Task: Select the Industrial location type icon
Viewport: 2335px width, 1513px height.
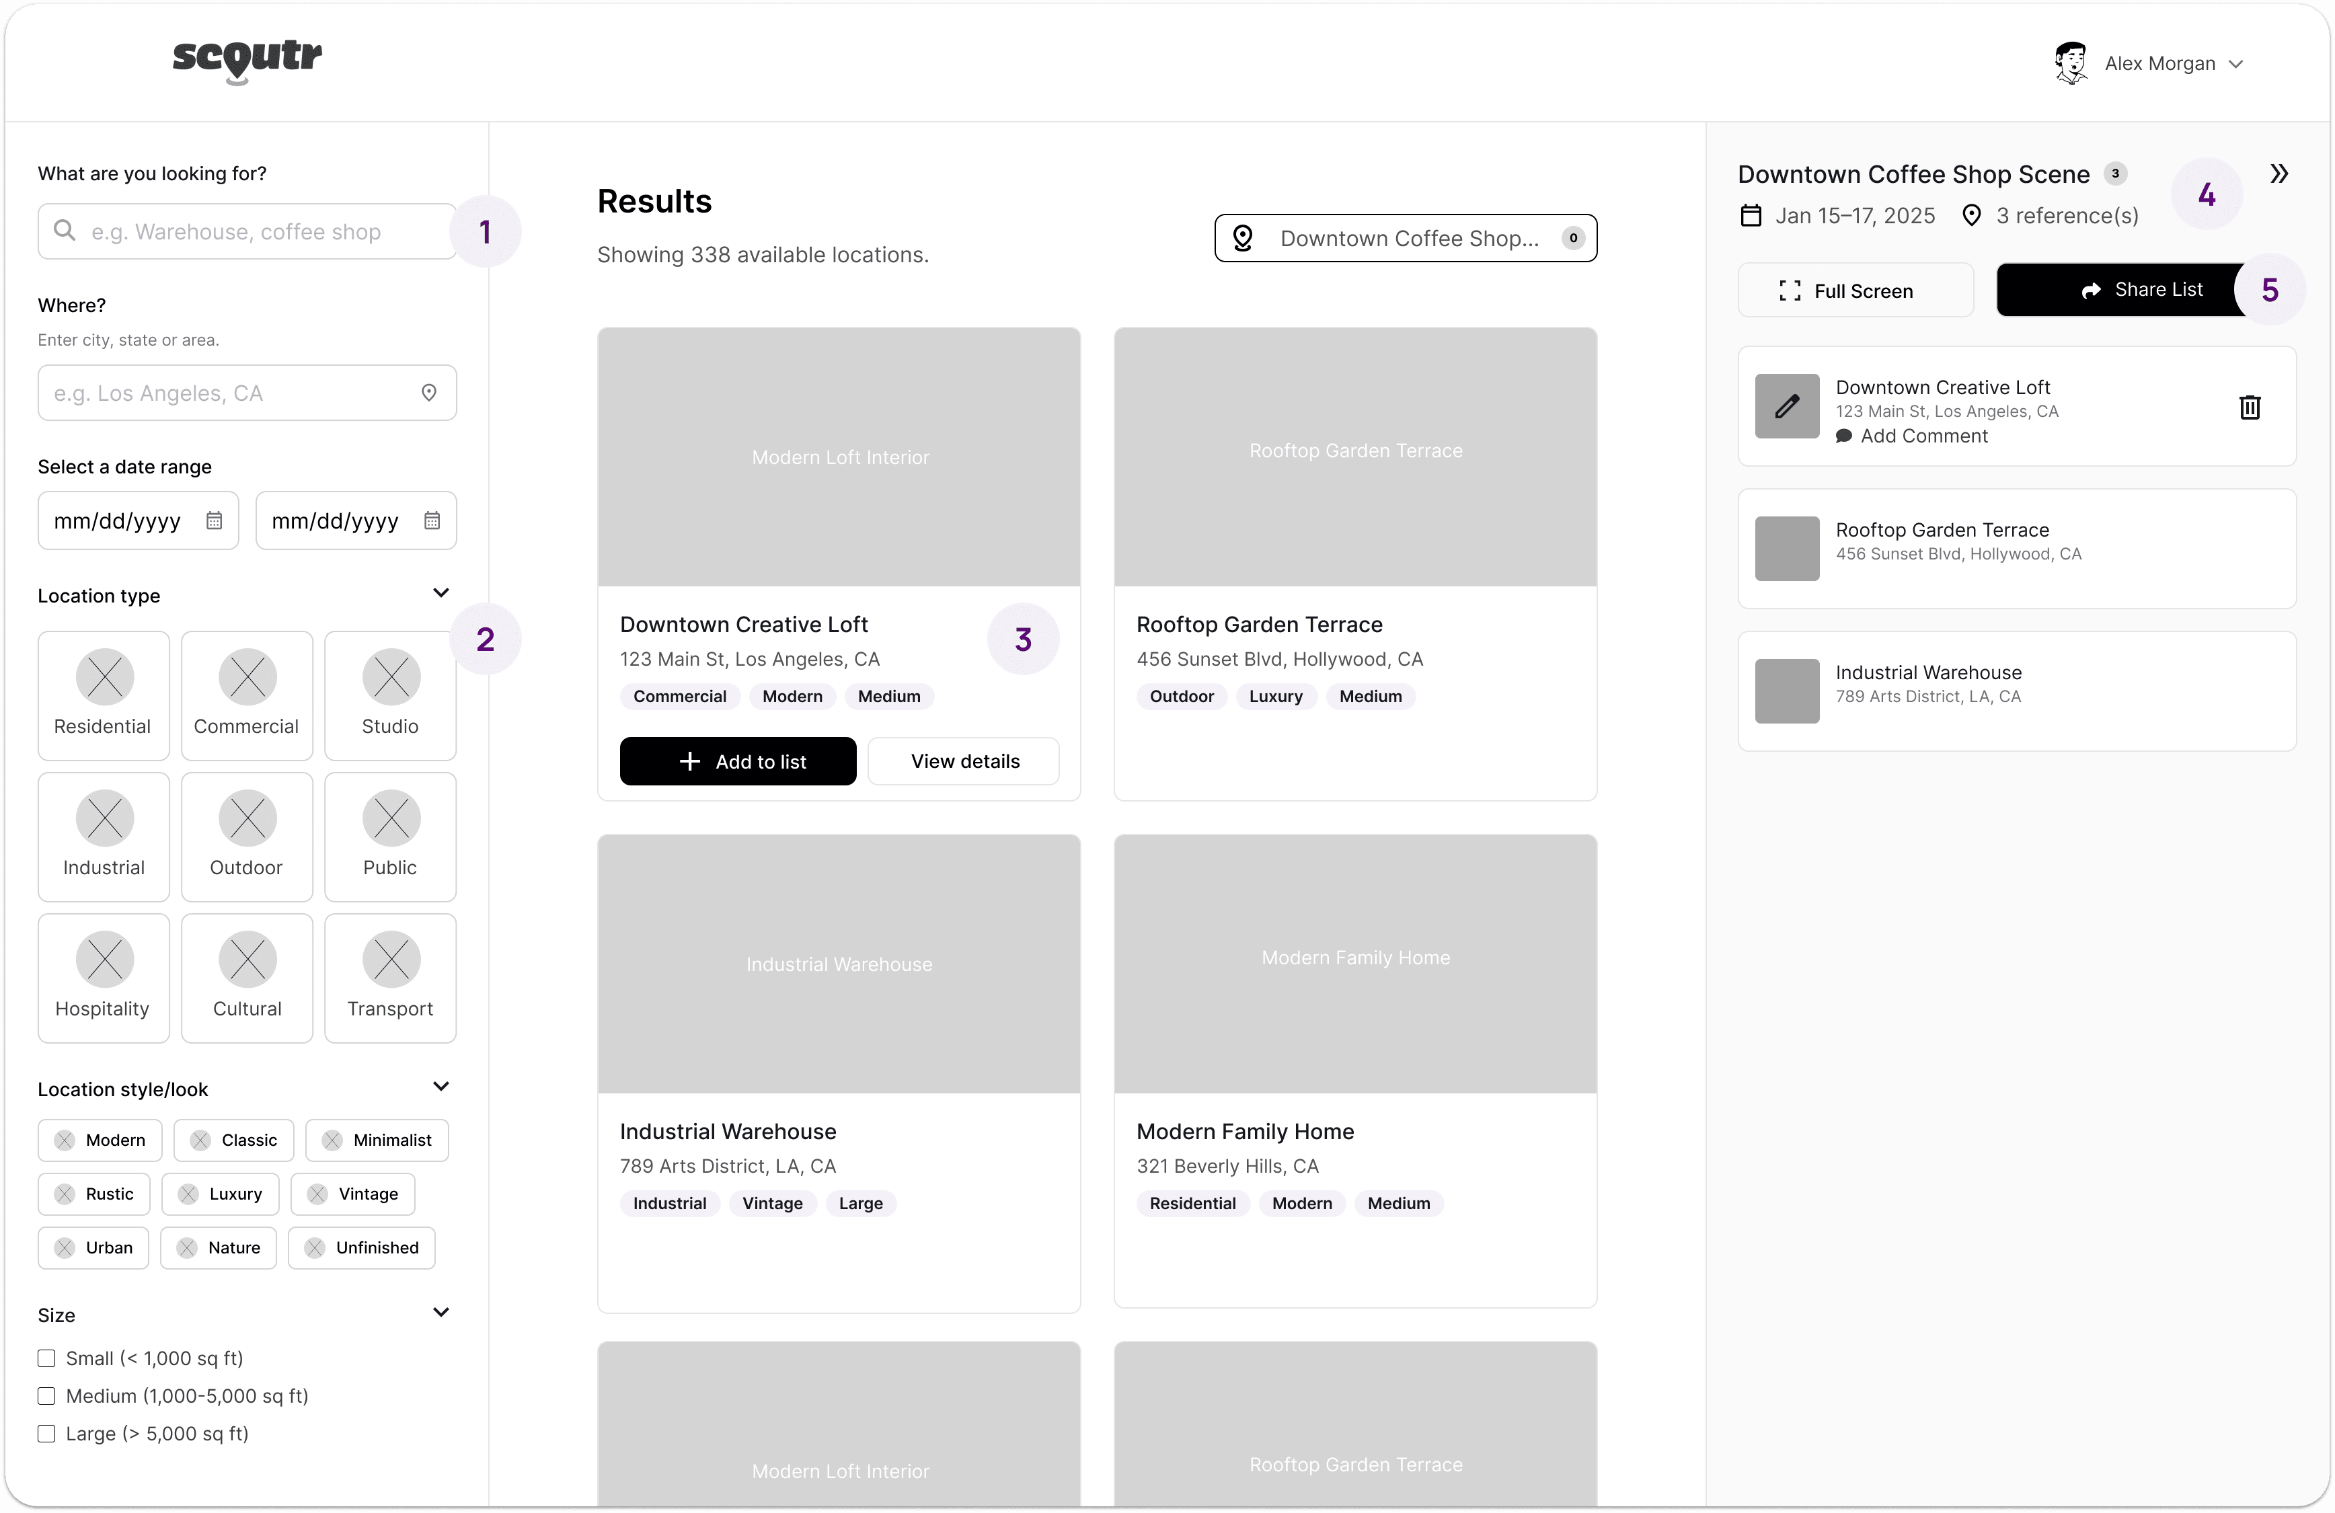Action: [x=104, y=818]
